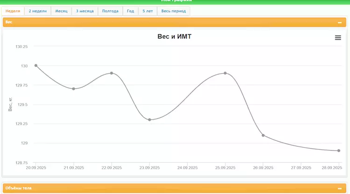The image size is (350, 194).
Task: Collapse the Объёмы тела panel minus icon
Action: [340, 188]
